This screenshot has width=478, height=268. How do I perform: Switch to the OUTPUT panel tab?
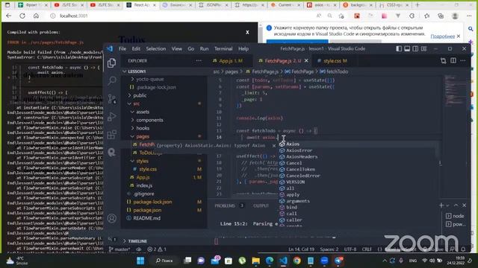tap(261, 205)
